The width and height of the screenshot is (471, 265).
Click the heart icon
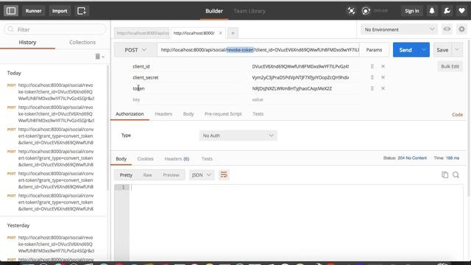[x=461, y=11]
